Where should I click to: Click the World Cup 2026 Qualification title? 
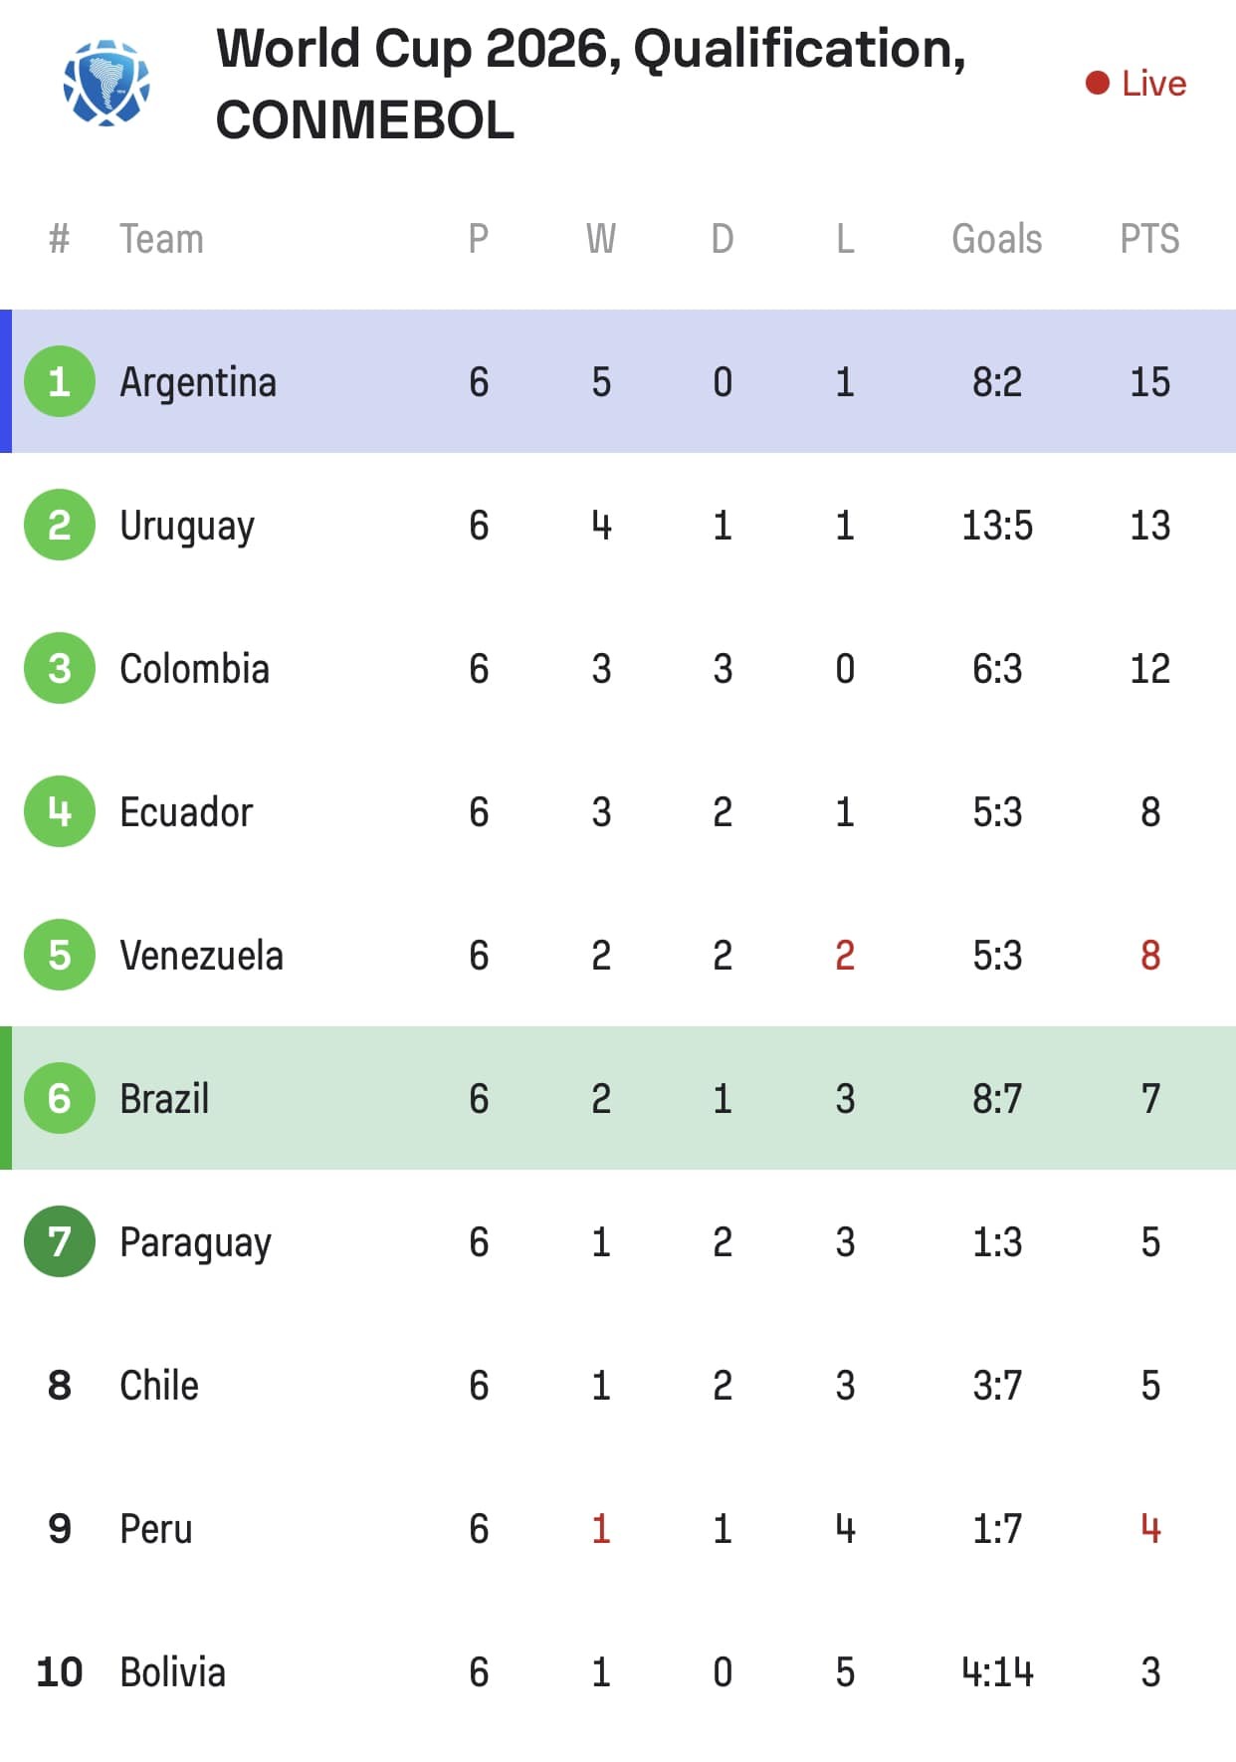(590, 84)
